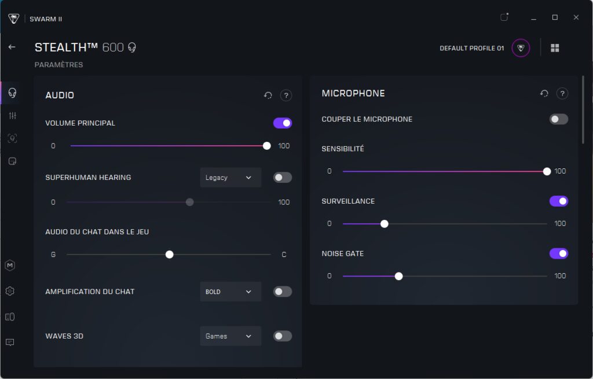The image size is (593, 379).
Task: Open help for the Microphone panel
Action: [x=562, y=93]
